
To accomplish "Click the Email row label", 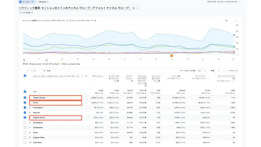I will click(35, 133).
